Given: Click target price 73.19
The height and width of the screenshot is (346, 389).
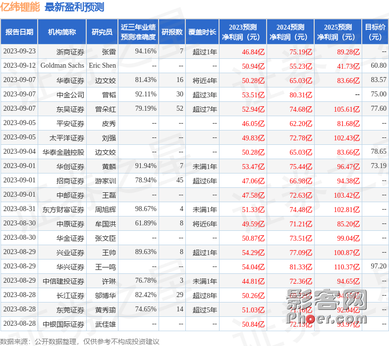Looking at the screenshot, I should point(379,166).
